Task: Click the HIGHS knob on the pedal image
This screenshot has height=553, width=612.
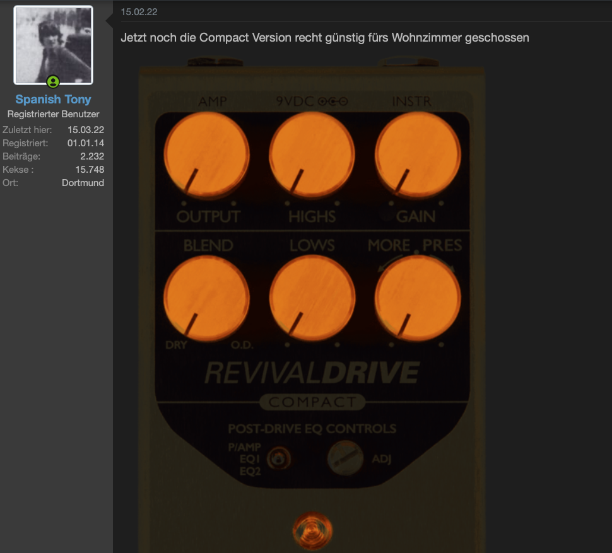Action: 312,154
